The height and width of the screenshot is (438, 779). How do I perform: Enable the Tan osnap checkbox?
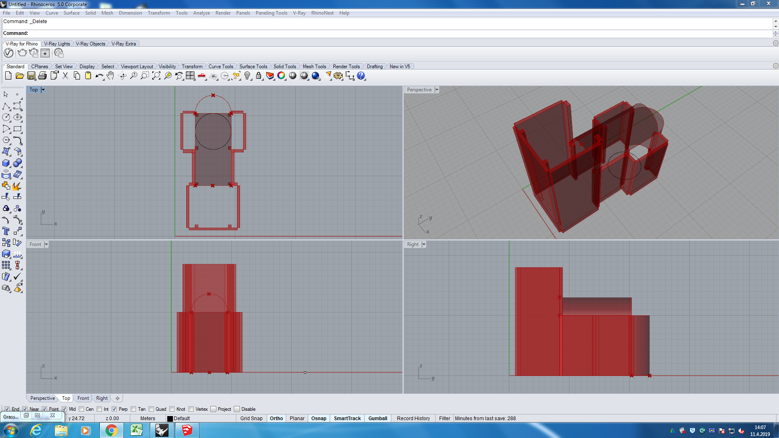coord(133,409)
